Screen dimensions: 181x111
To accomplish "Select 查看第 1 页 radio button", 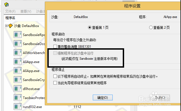I will [98, 28].
